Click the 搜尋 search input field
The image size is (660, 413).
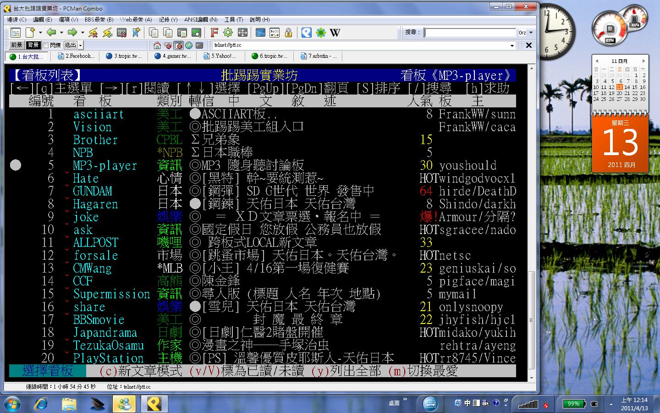pos(470,33)
